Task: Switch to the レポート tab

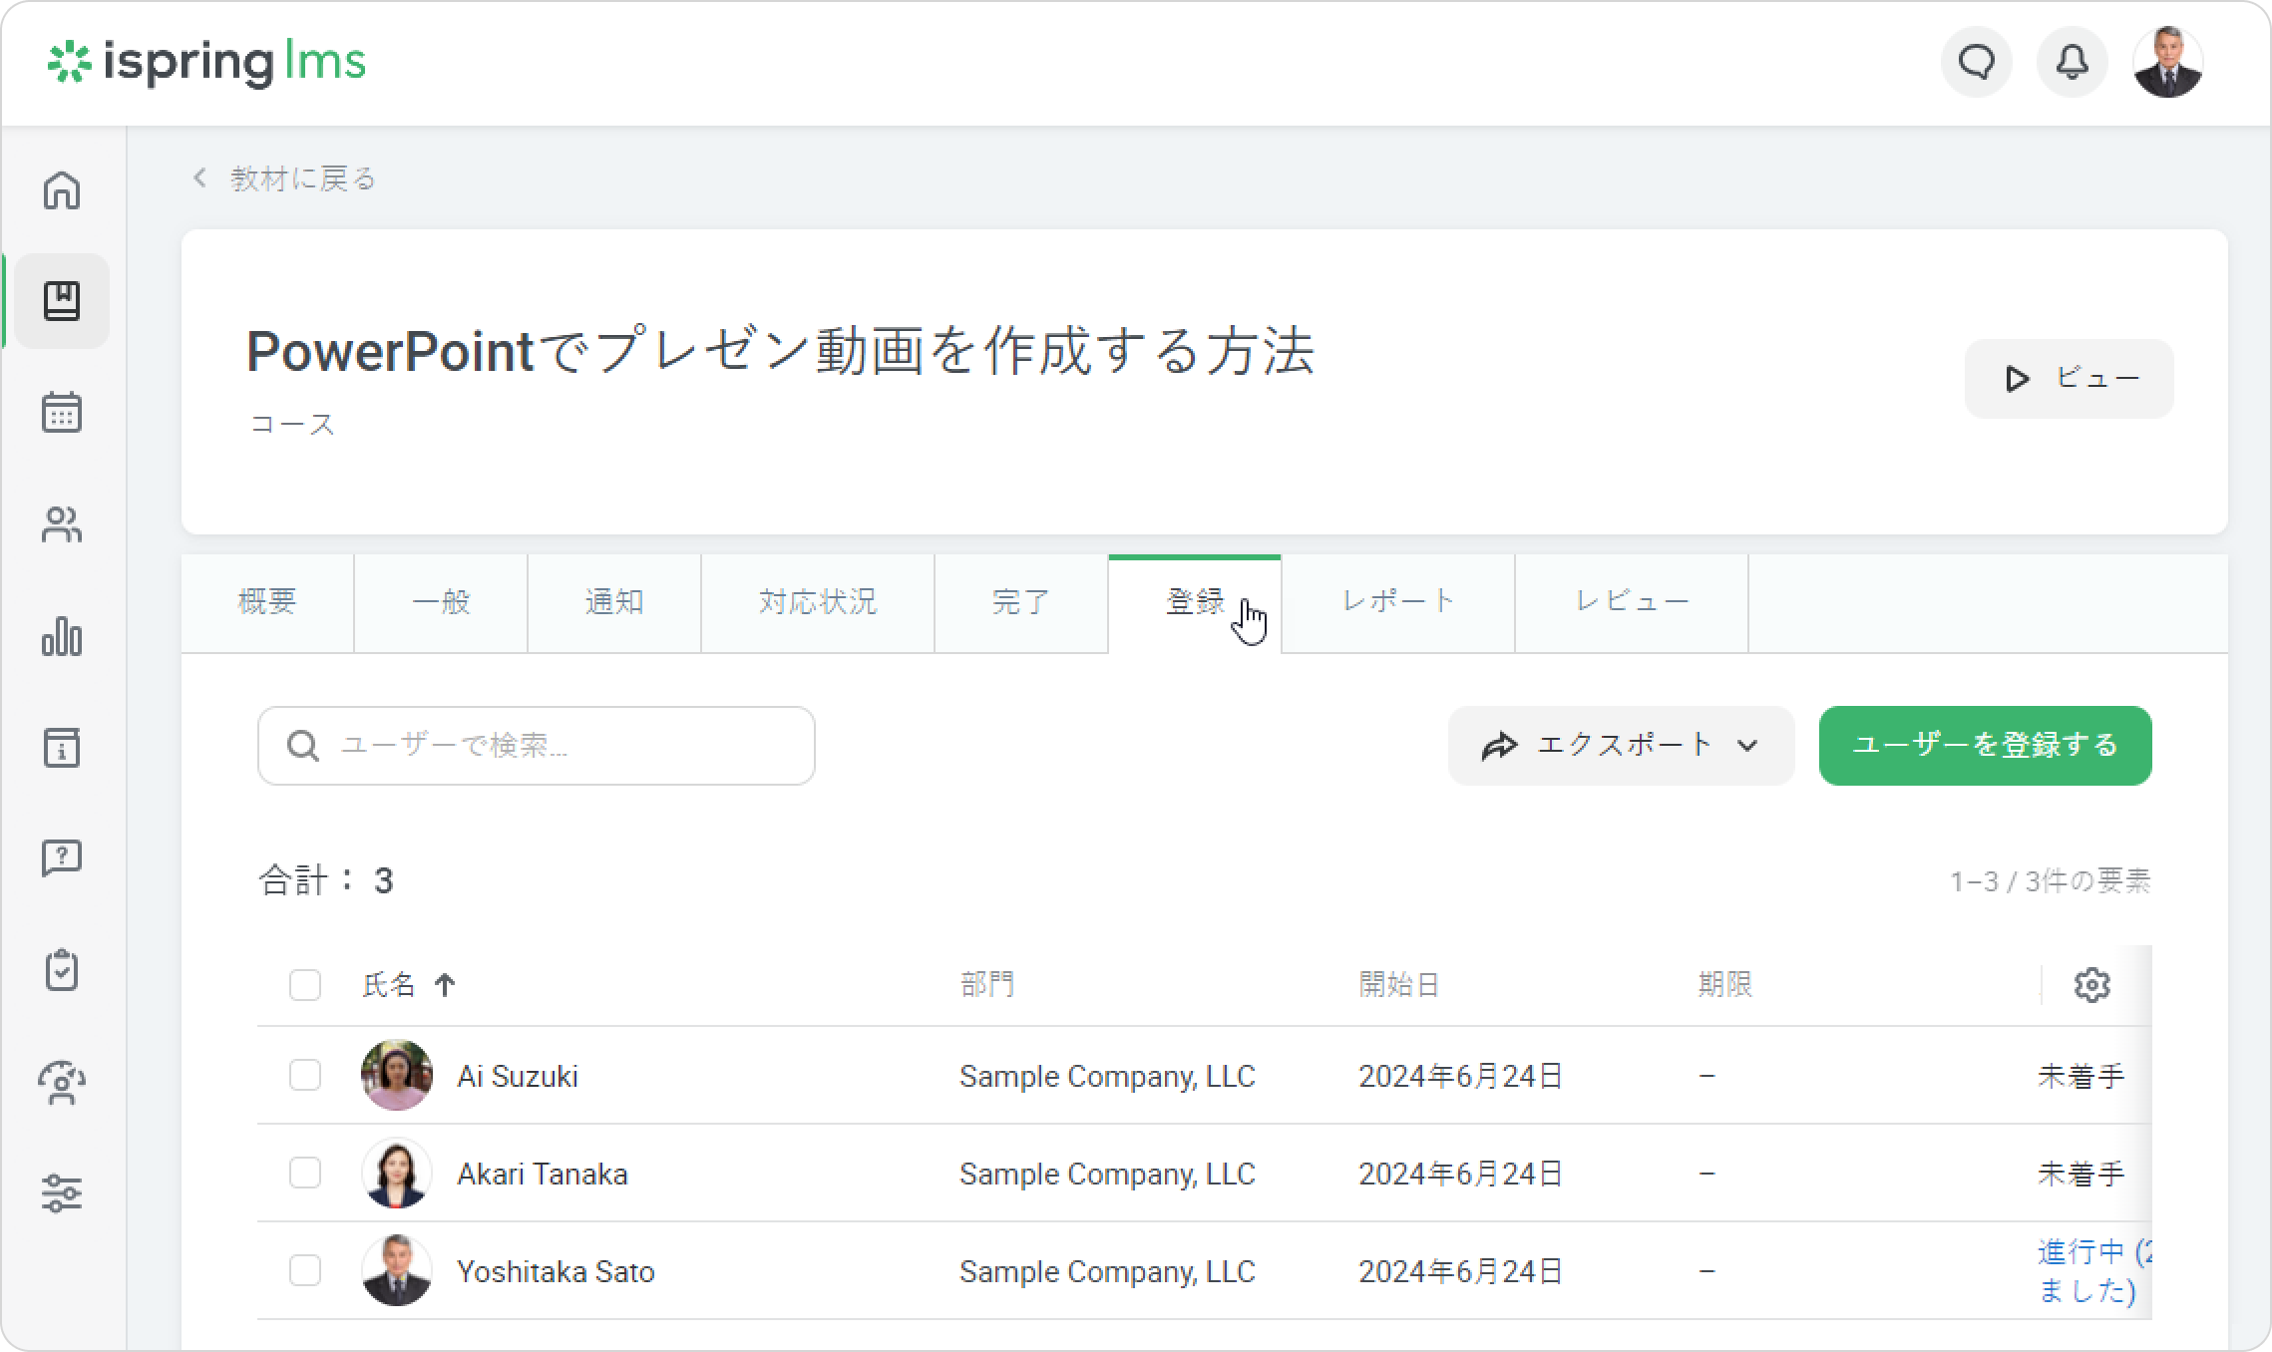Action: (1397, 602)
